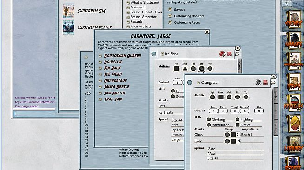
Task: Switch to Orangataur Combat tab
Action: pos(276,95)
